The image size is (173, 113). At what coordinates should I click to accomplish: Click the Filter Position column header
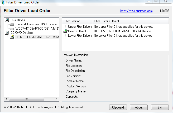click(x=77, y=21)
